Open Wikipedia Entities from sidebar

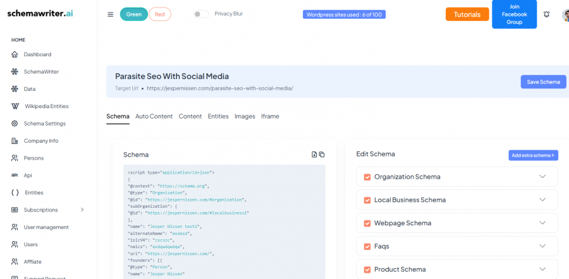(x=46, y=106)
